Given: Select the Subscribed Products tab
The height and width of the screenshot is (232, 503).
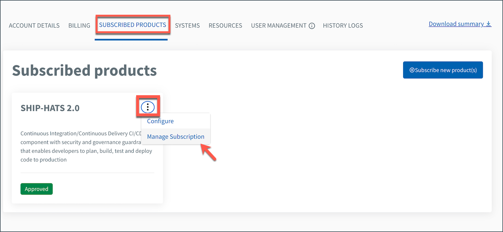Looking at the screenshot, I should pos(132,25).
